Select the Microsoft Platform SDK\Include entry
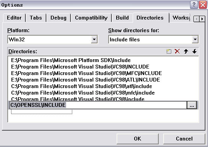 [x=71, y=60]
